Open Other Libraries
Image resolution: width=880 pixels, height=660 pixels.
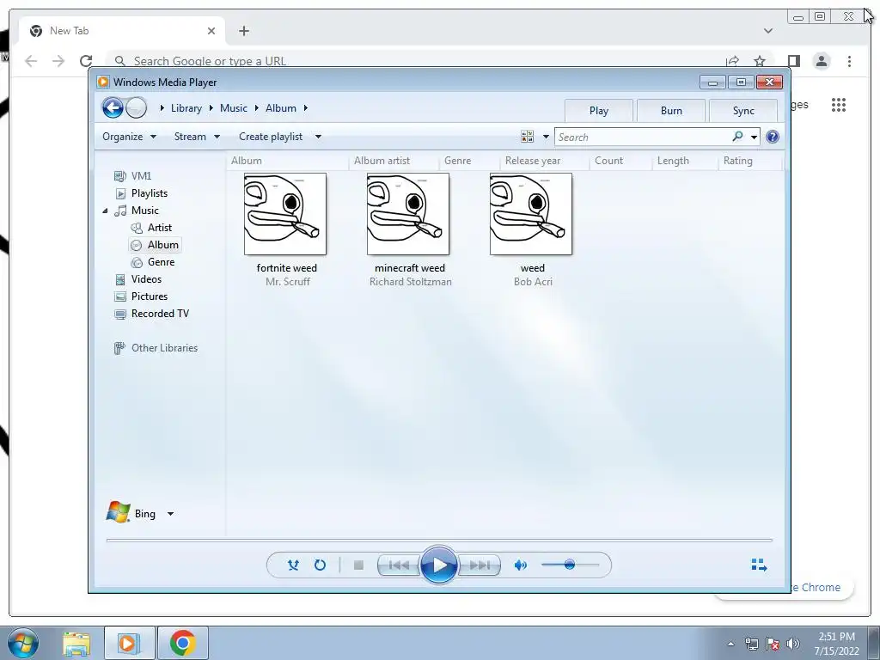coord(156,348)
